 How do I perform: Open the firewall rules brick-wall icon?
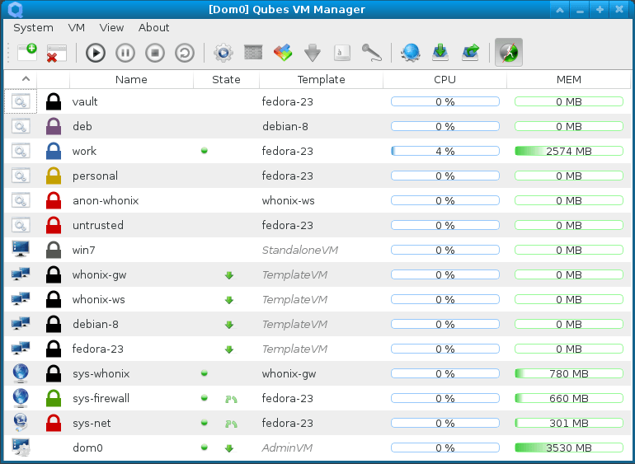click(253, 52)
